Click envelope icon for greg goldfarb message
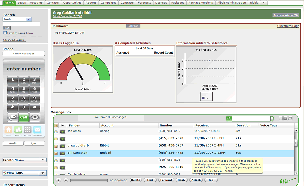Screen dimensions: 304x186 56,146
